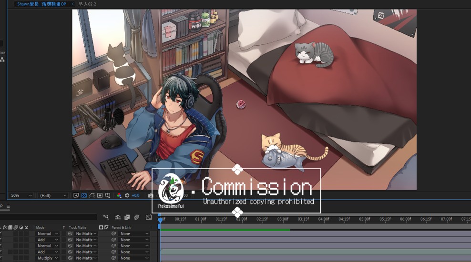Open the grid and guide options
471x262 pixels.
click(x=108, y=195)
